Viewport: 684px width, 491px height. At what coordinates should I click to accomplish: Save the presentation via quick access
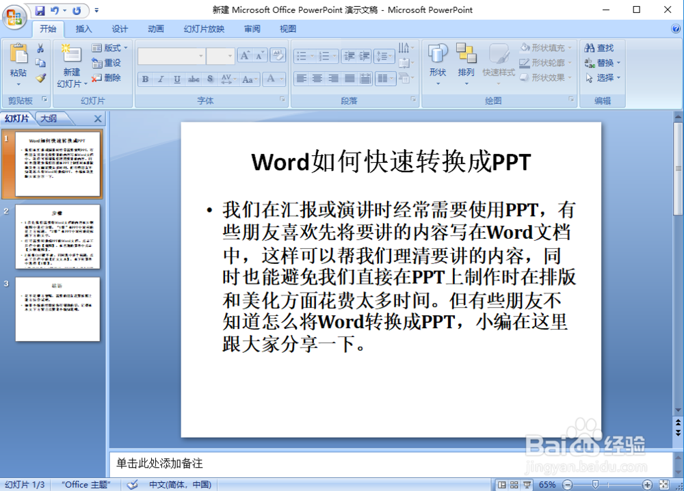(x=40, y=10)
